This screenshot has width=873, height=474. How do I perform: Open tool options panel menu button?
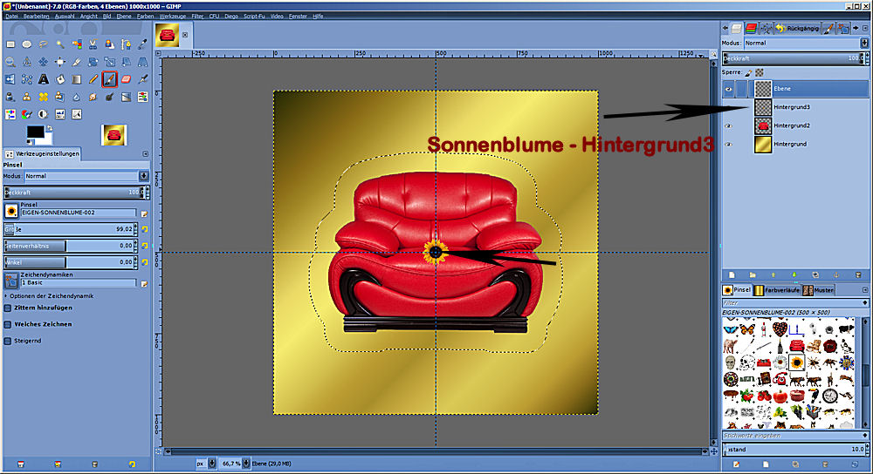click(x=145, y=154)
